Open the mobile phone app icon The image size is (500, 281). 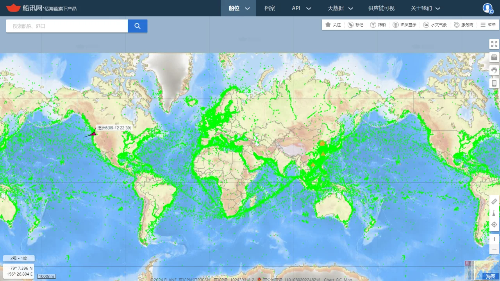click(x=494, y=83)
